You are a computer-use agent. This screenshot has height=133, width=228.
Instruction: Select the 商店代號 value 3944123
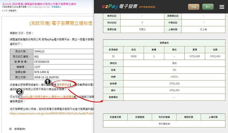tap(39, 52)
